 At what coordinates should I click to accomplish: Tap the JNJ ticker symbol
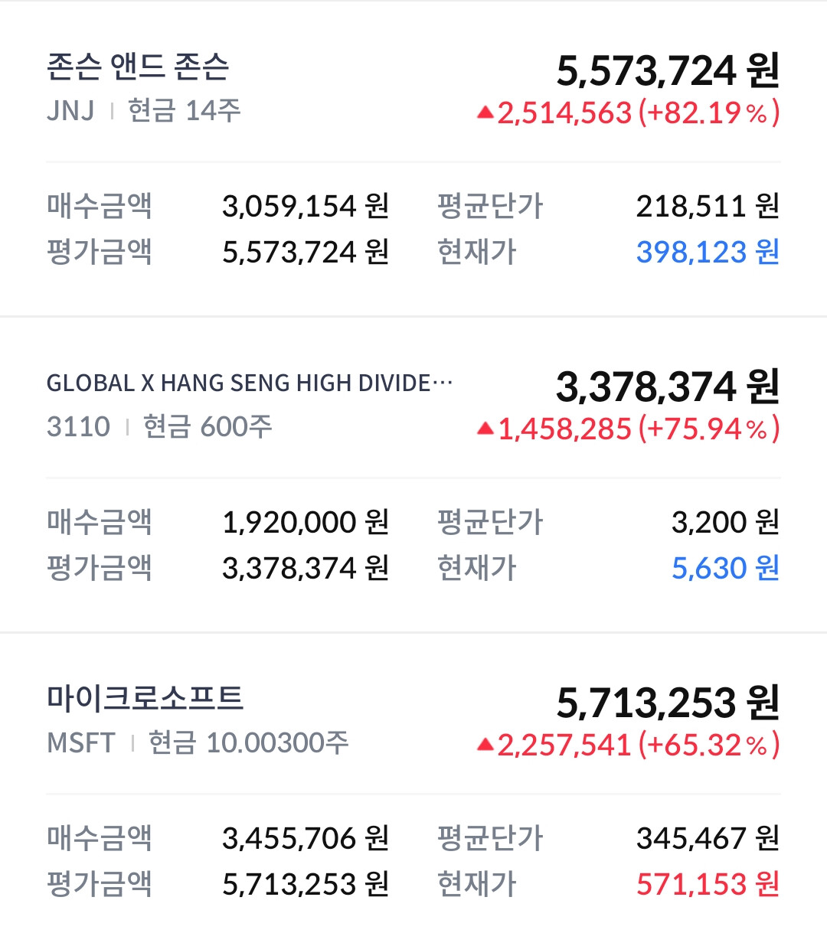point(70,111)
